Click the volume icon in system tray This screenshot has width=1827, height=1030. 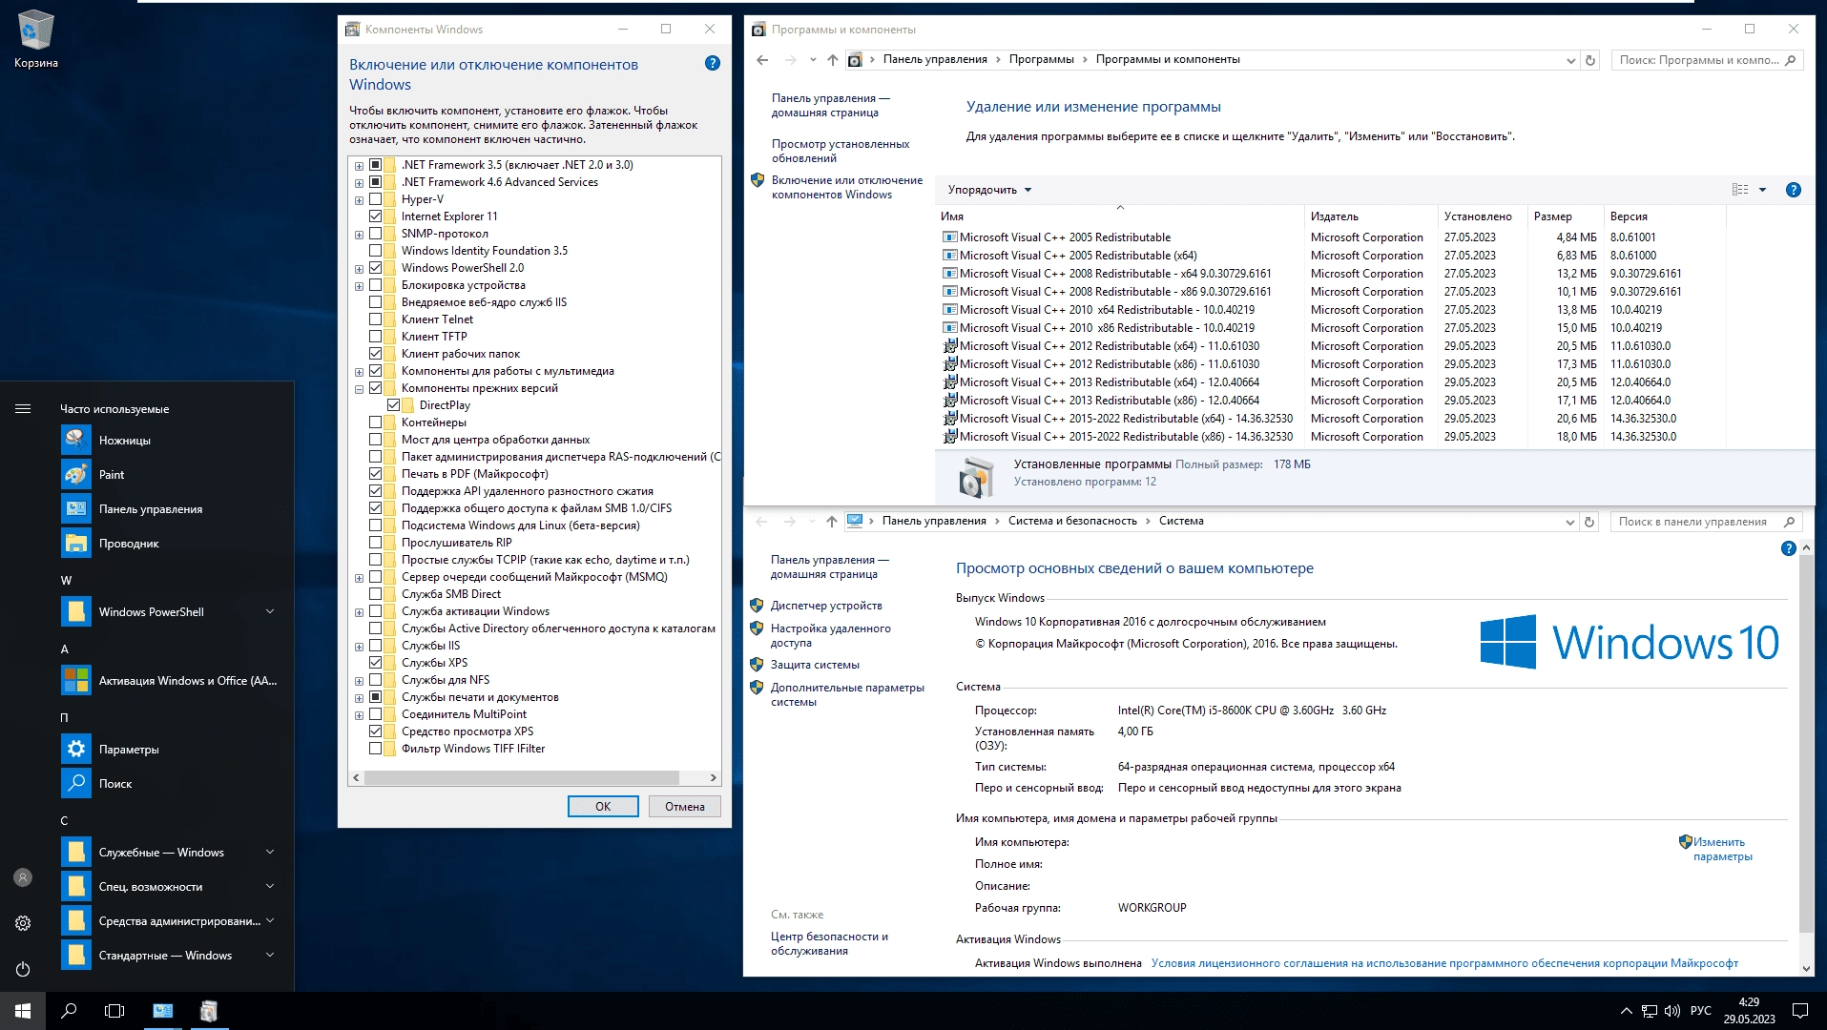1671,1011
